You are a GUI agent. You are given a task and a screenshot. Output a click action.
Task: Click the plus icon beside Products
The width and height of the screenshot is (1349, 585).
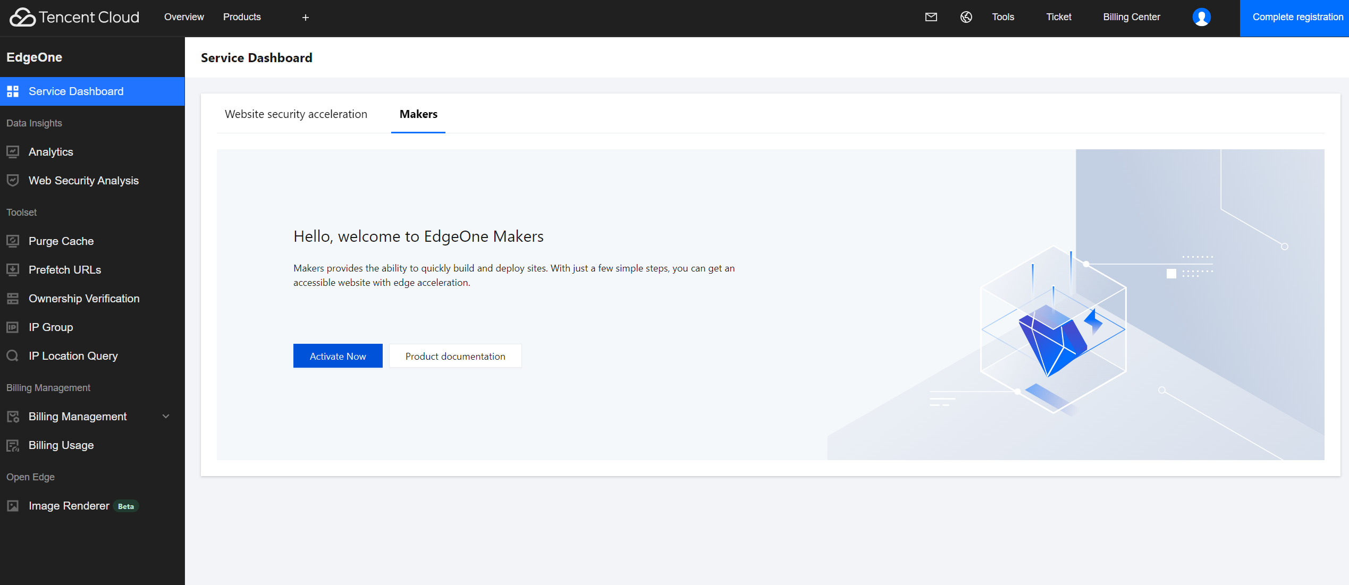(306, 18)
